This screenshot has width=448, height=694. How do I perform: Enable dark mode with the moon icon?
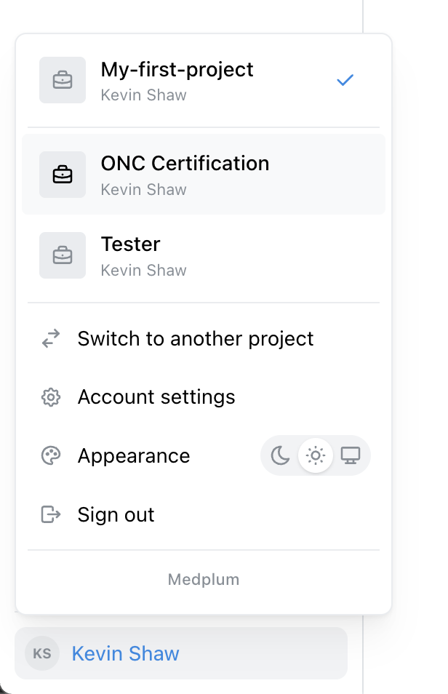(x=280, y=455)
